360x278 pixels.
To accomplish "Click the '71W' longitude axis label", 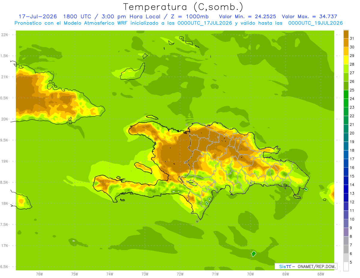I will coord(215,274).
